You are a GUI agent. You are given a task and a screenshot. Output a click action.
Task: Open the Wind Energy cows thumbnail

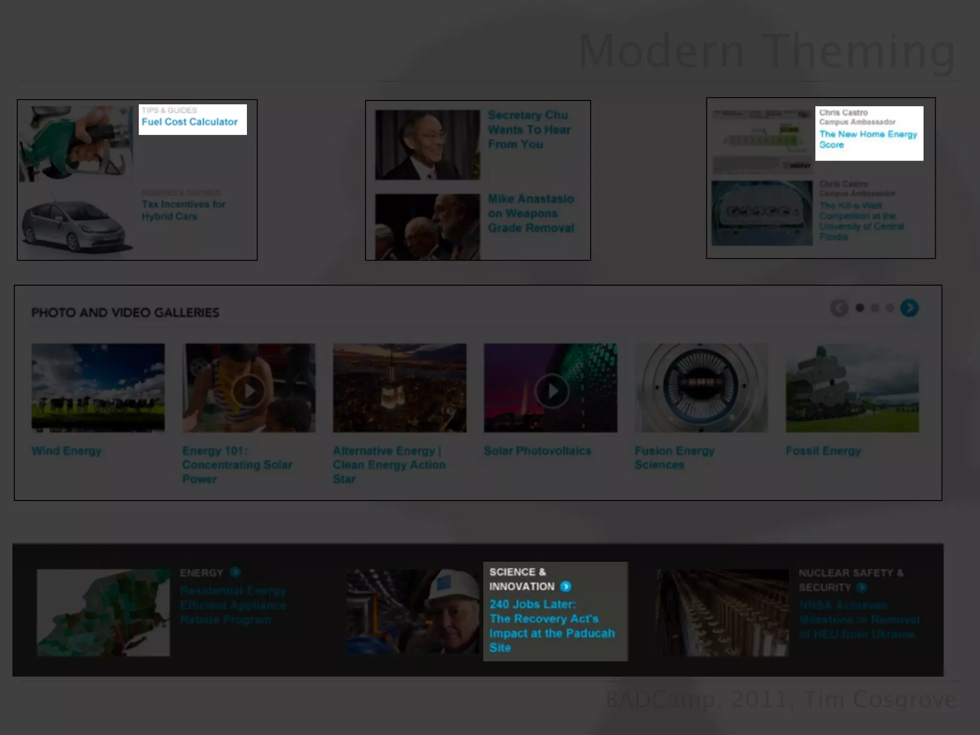coord(98,388)
